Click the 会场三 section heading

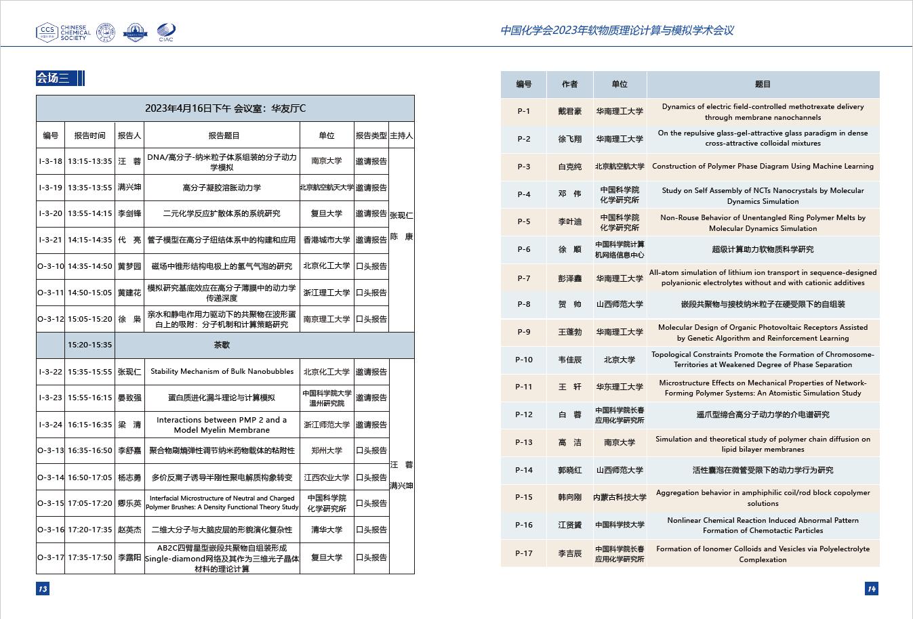(54, 79)
